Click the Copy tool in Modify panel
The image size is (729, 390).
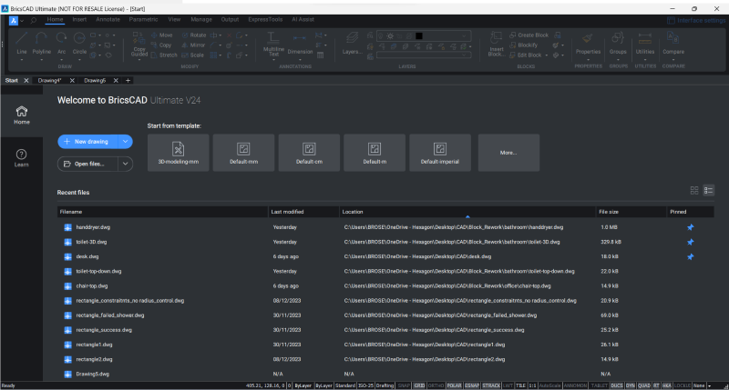pyautogui.click(x=161, y=45)
